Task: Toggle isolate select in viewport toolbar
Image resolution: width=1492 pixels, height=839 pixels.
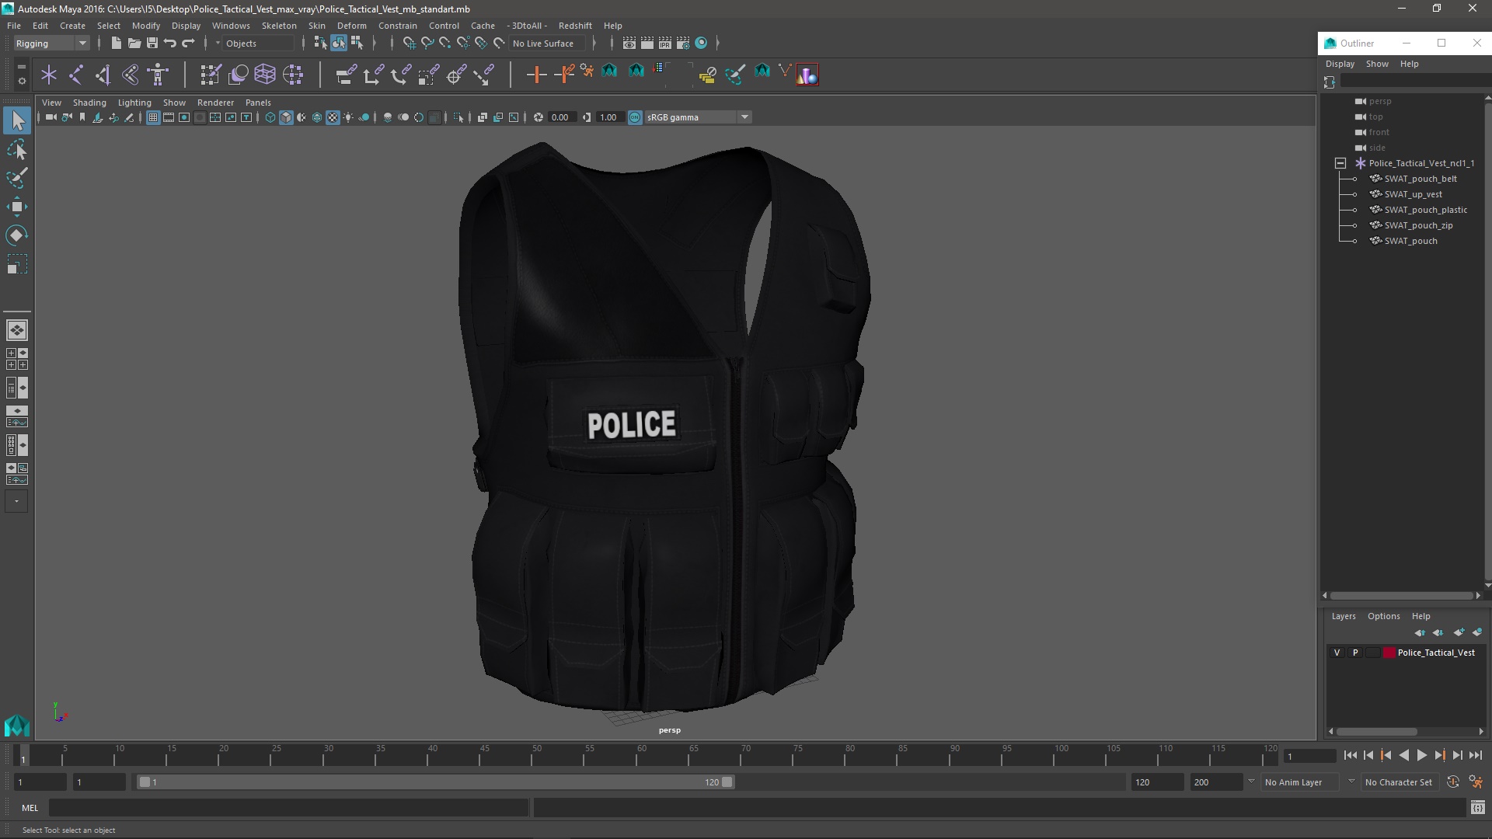Action: tap(458, 117)
